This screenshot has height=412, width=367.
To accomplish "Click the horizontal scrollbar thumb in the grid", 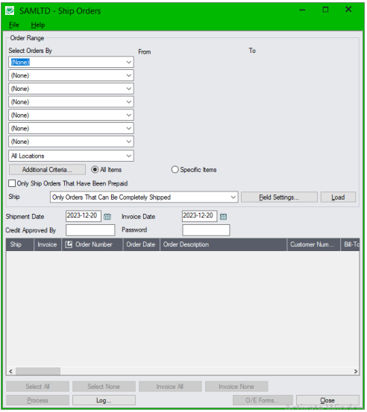I will pyautogui.click(x=38, y=371).
